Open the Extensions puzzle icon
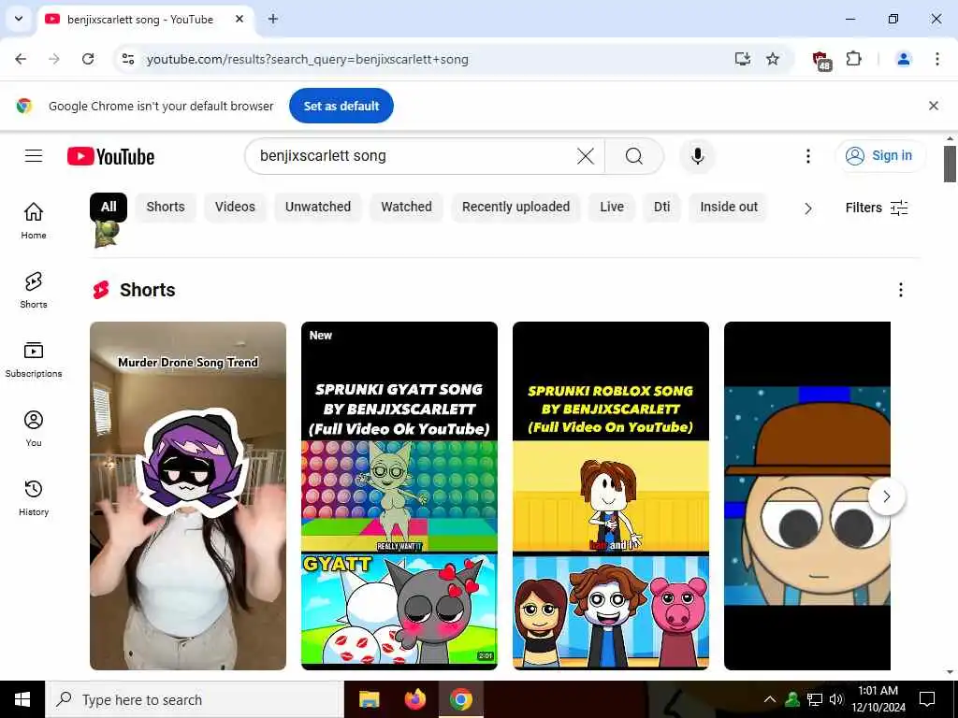This screenshot has width=958, height=718. point(853,59)
